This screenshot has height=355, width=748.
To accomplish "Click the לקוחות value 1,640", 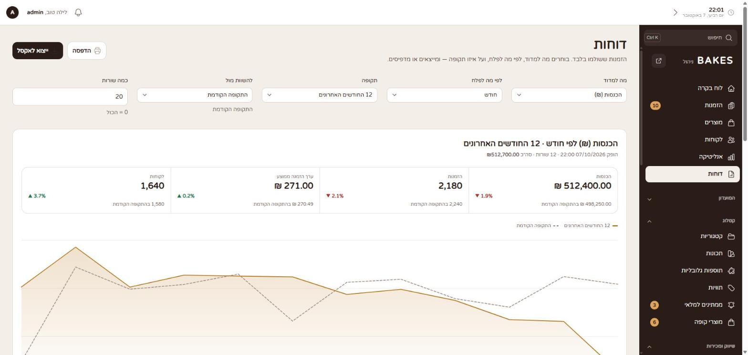I will click(152, 186).
